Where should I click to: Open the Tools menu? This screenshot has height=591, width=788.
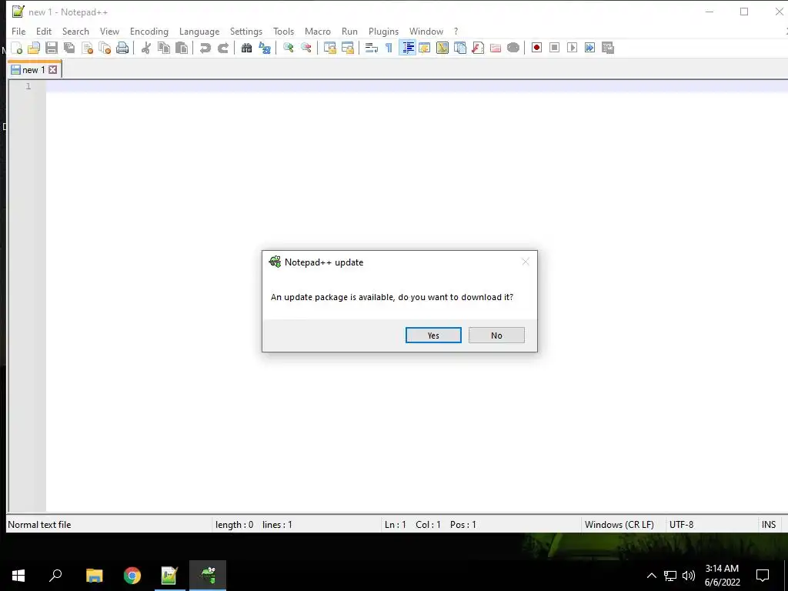[283, 31]
